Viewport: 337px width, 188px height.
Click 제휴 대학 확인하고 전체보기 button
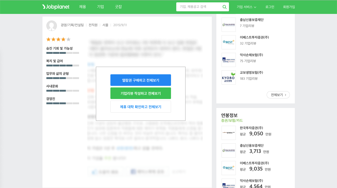(x=141, y=107)
